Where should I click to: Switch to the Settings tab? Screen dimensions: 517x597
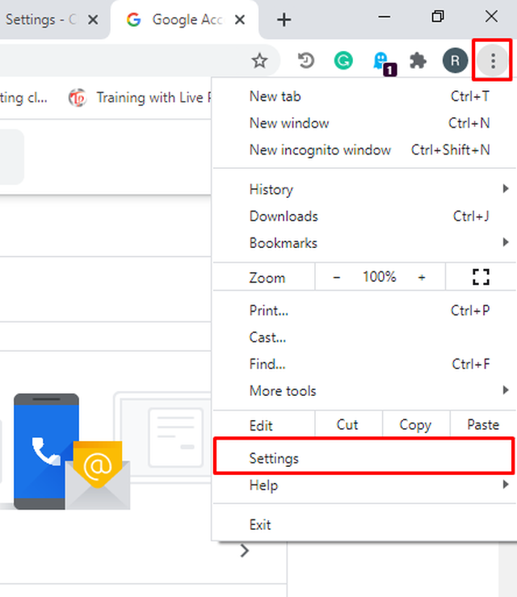coord(52,19)
